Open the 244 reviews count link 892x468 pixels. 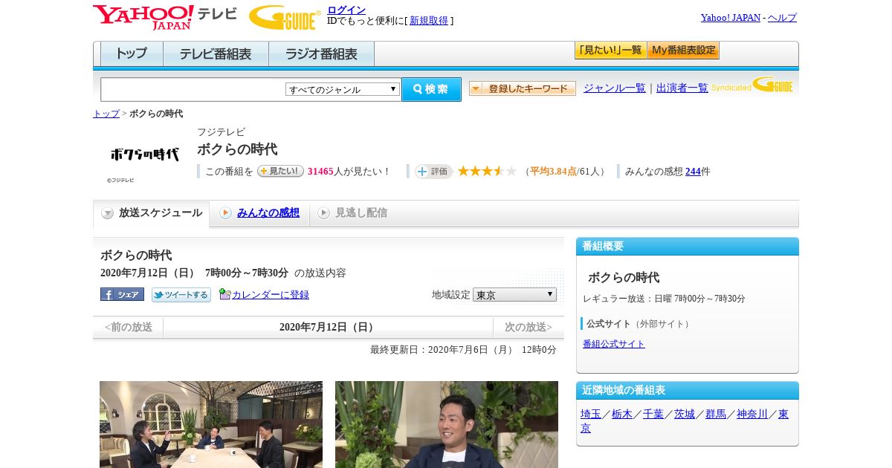(x=693, y=171)
